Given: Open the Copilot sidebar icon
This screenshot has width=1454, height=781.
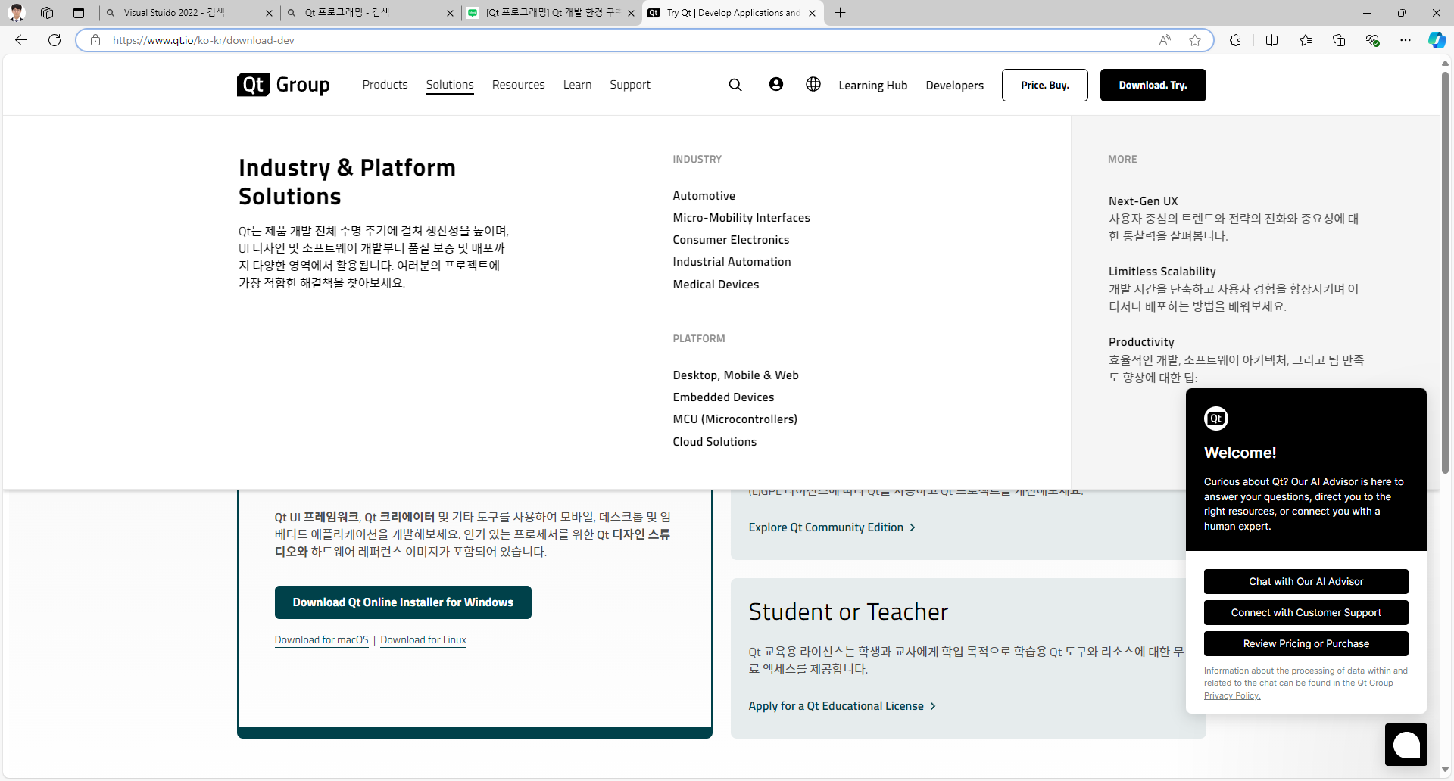Looking at the screenshot, I should 1437,40.
